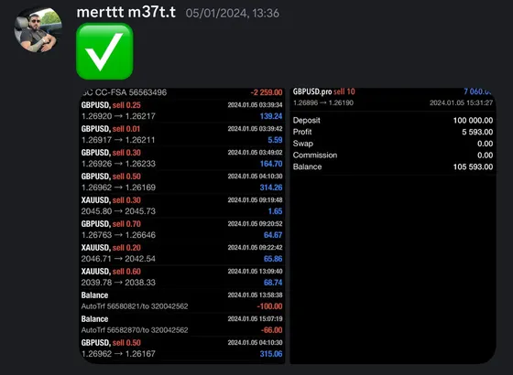Click the merttt m37t.t username
The width and height of the screenshot is (513, 375).
(x=126, y=13)
